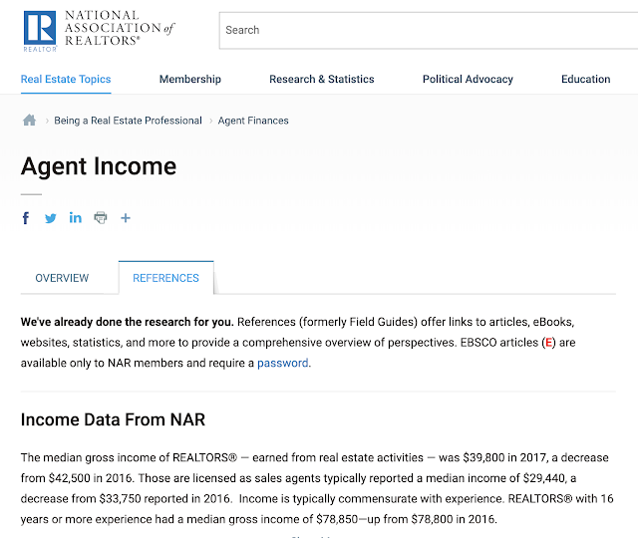Share the page on LinkedIn
This screenshot has width=638, height=538.
(x=76, y=217)
